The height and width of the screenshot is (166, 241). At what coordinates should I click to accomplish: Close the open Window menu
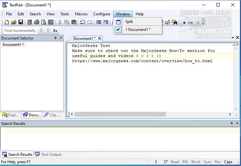pos(123,14)
